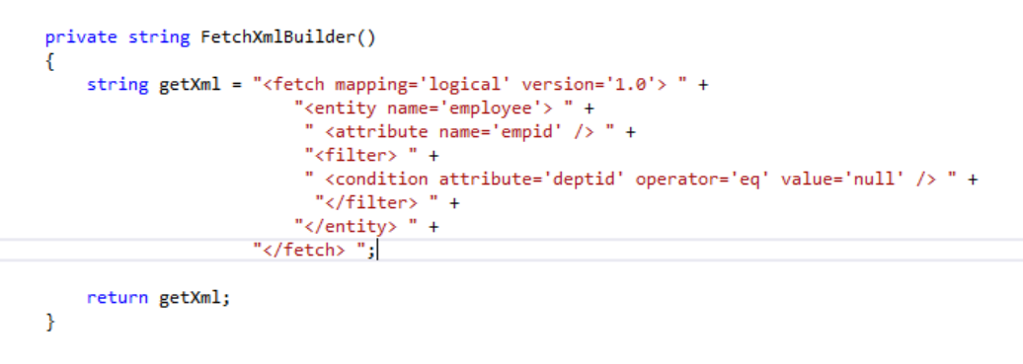Click the getXml variable in the declaration
The height and width of the screenshot is (364, 1023).
pos(190,85)
